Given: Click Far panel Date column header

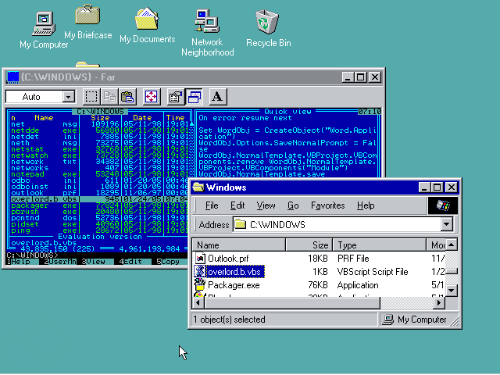Looking at the screenshot, I should (x=142, y=118).
